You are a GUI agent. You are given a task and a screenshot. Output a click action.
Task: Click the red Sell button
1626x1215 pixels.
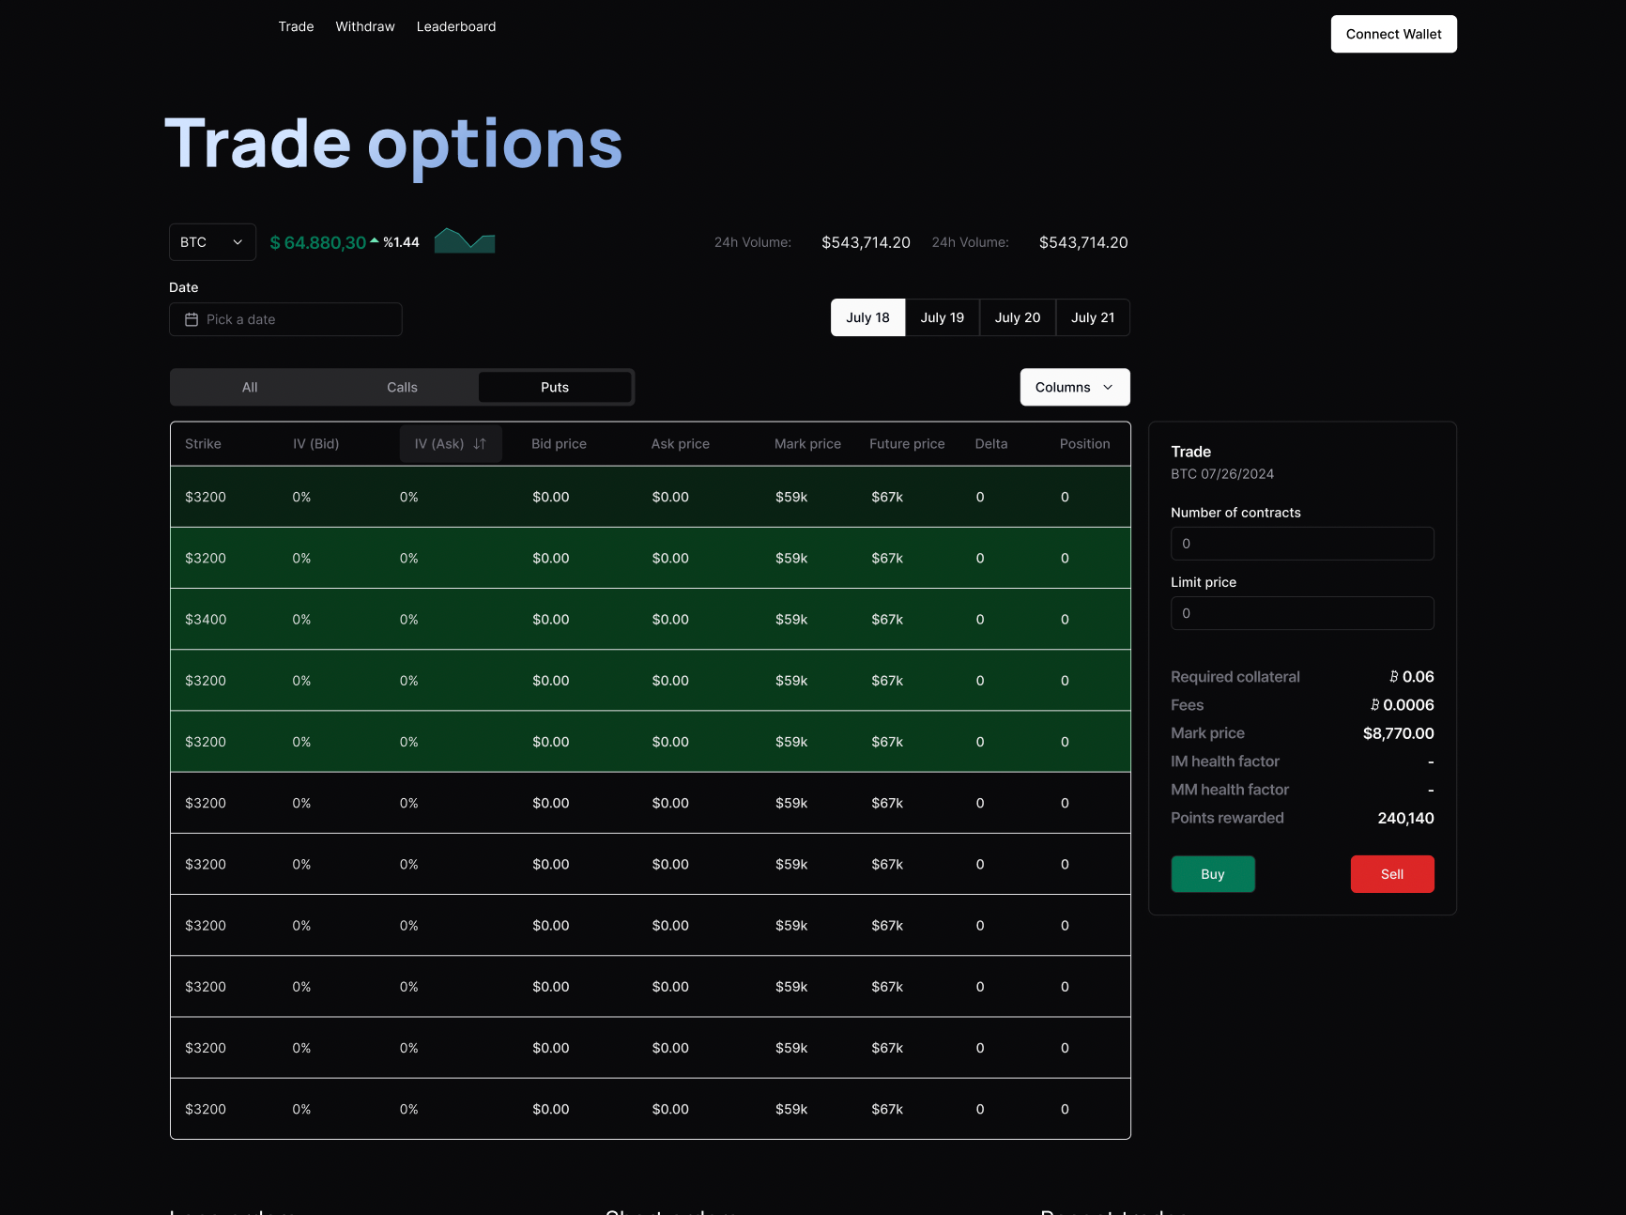(x=1392, y=873)
